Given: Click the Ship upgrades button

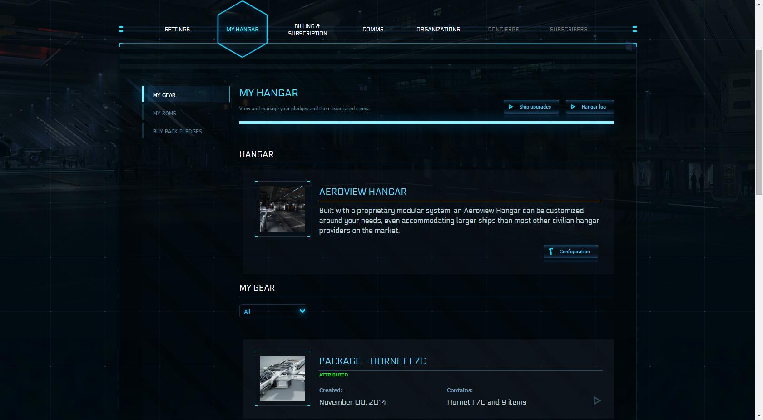Looking at the screenshot, I should (x=531, y=107).
